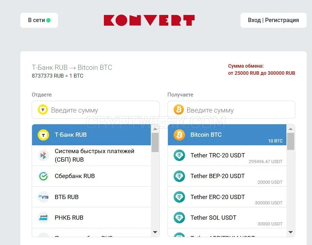Screen dimensions: 312x245
Task: Click the KONVERT logo
Action: pos(149,20)
